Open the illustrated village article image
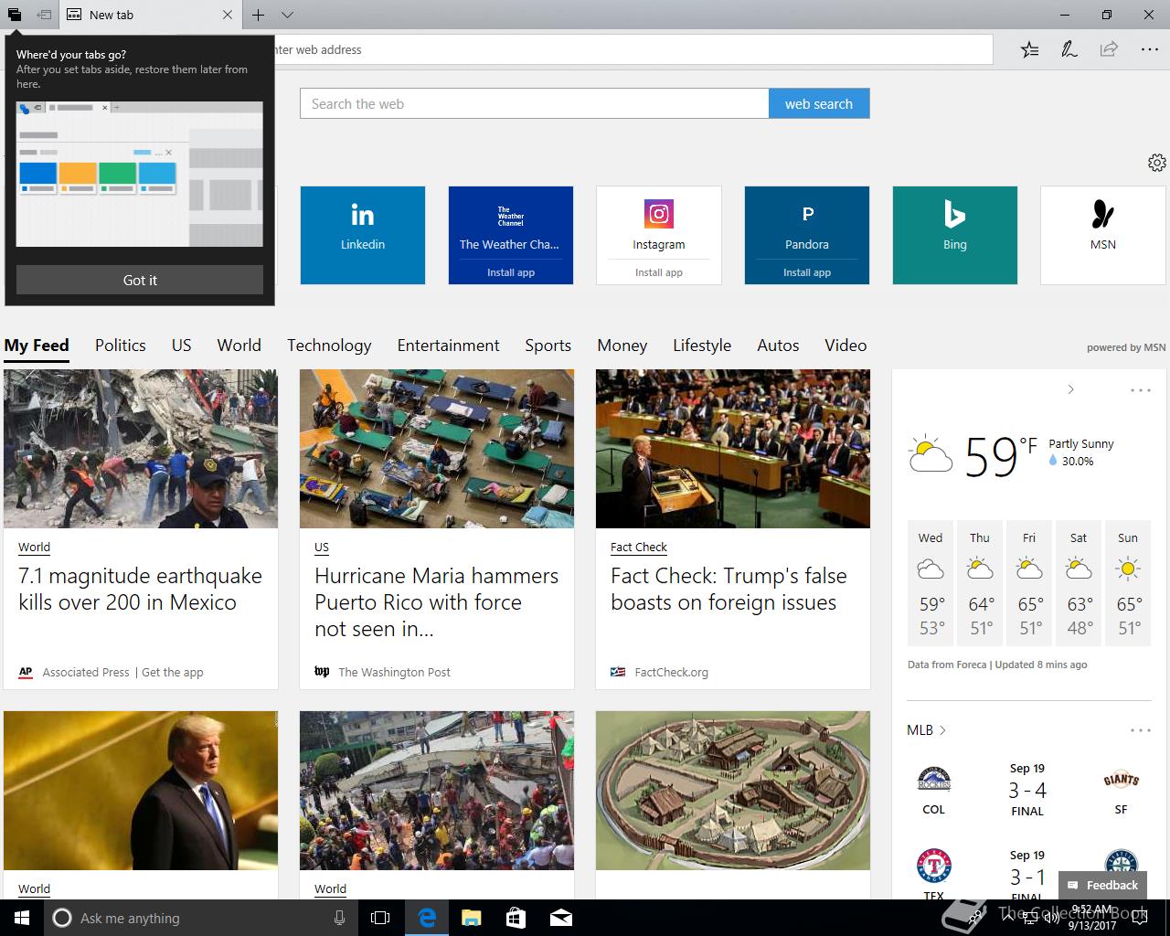Image resolution: width=1170 pixels, height=936 pixels. pyautogui.click(x=733, y=791)
